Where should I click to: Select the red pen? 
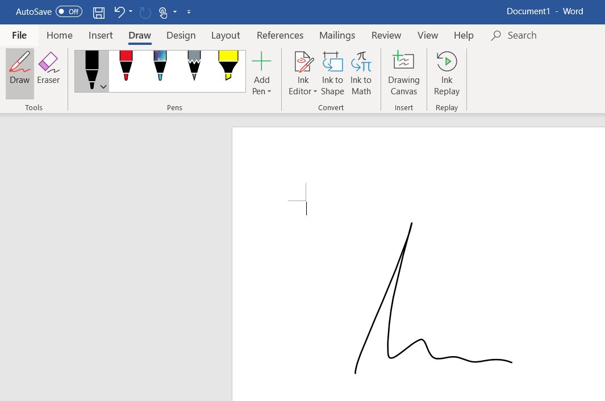tap(126, 66)
